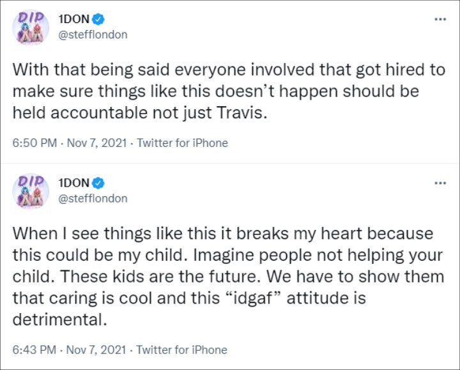Click the 6:43 PM timestamp
Image resolution: width=460 pixels, height=370 pixels.
pos(34,350)
